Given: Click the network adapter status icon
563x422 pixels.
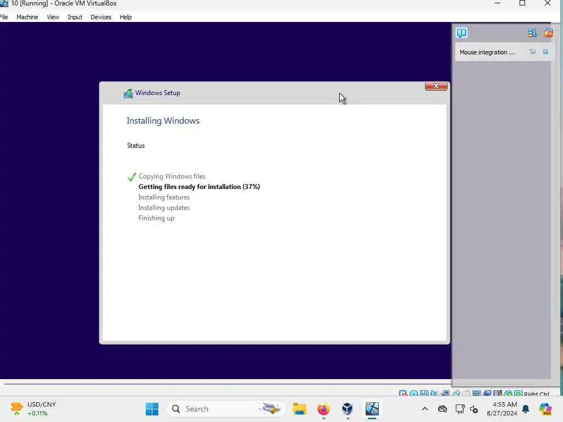Looking at the screenshot, I should pos(445,393).
